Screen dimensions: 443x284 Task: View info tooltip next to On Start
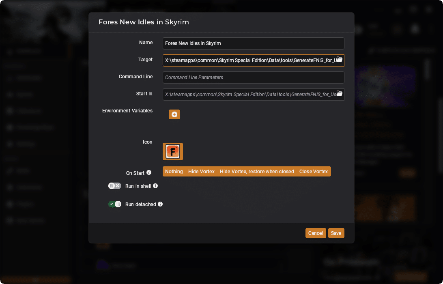coord(149,172)
